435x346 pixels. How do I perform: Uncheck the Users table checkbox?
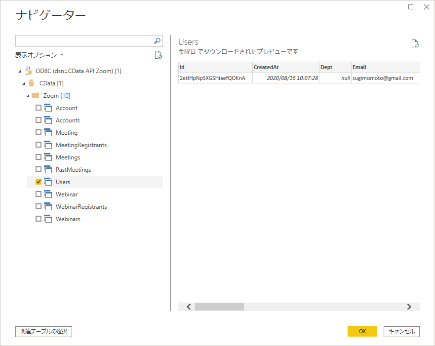[x=39, y=182]
